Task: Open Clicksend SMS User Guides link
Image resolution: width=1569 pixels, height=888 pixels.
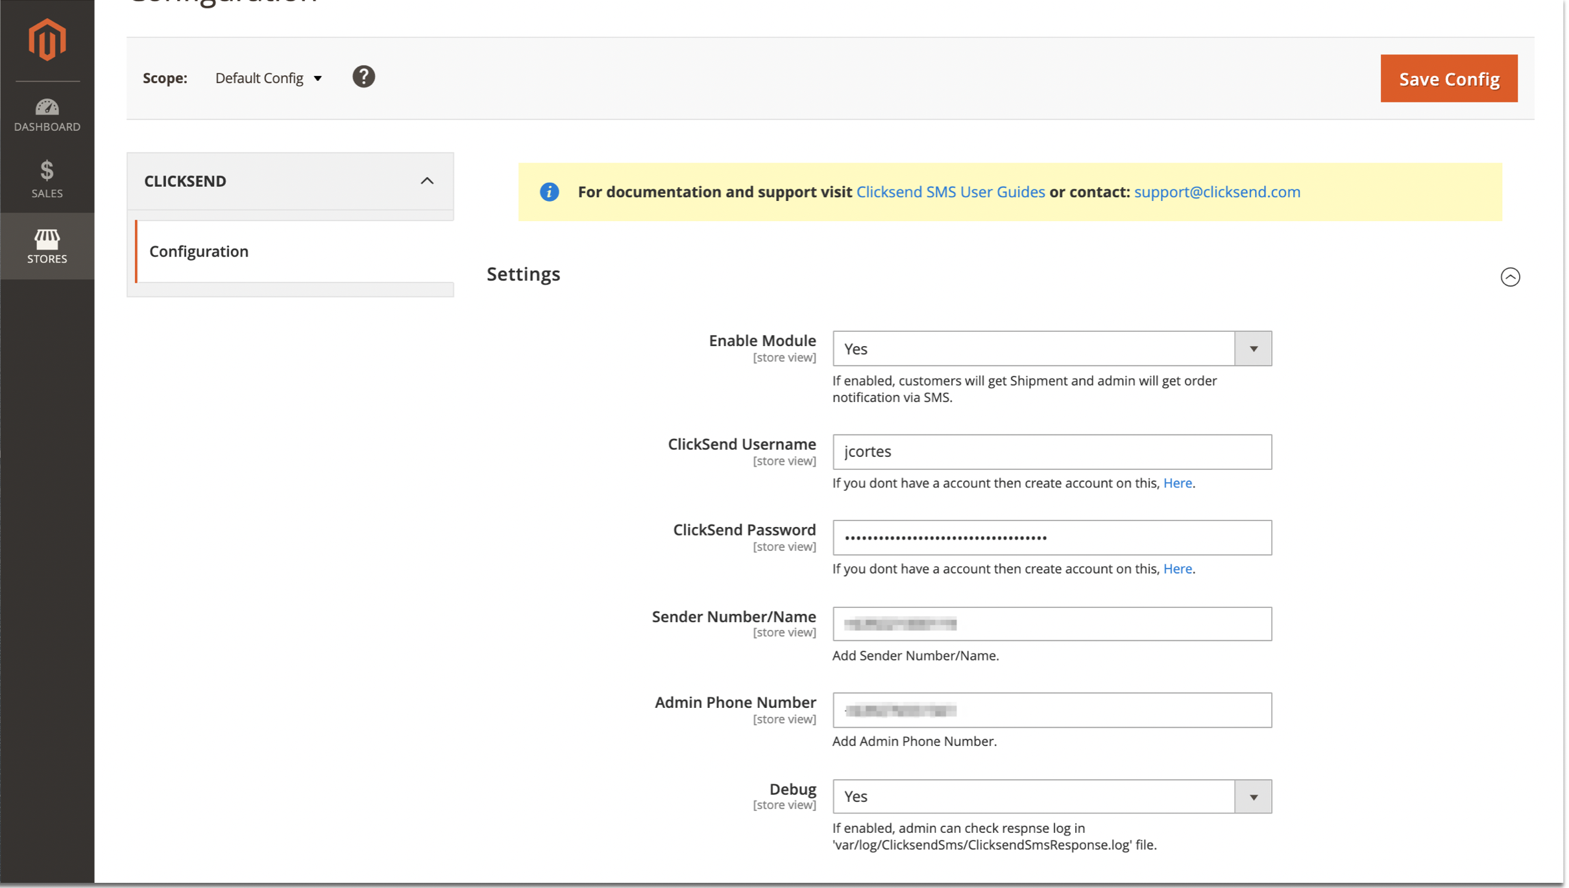Action: (x=950, y=192)
